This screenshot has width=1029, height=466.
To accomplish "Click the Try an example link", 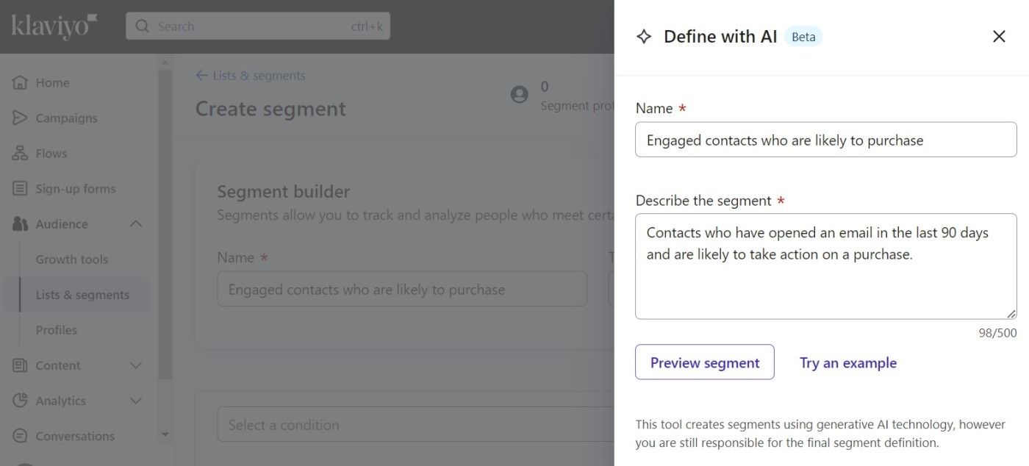I will 847,362.
